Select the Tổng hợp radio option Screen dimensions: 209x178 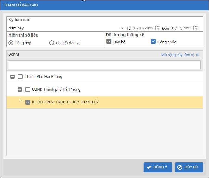coord(11,43)
